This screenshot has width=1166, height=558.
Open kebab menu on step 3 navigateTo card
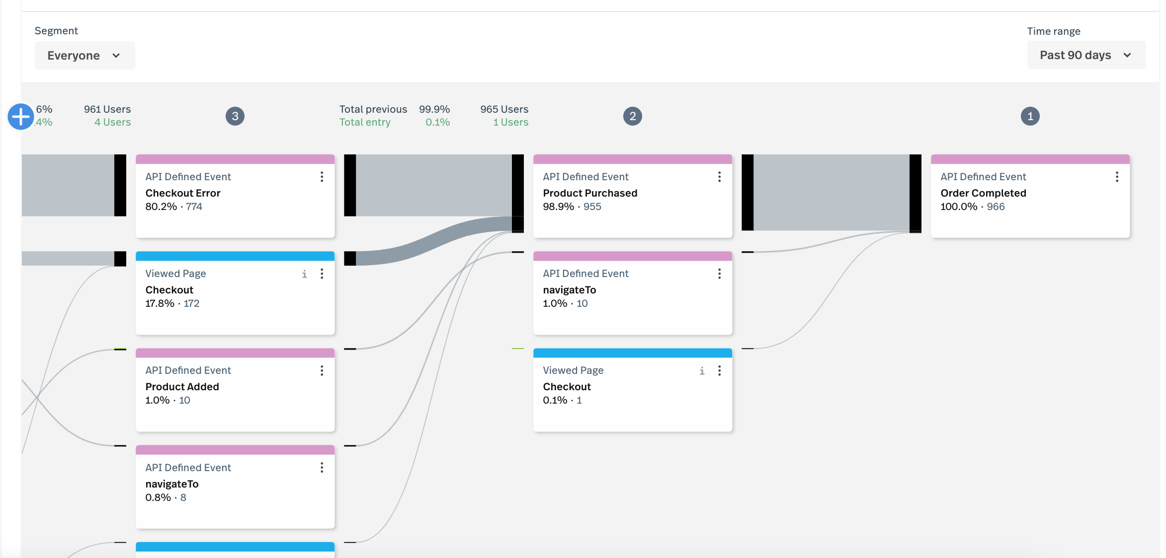[x=322, y=467]
